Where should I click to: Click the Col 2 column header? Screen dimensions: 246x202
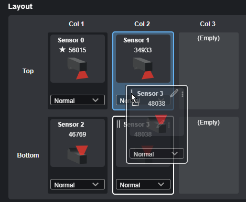pyautogui.click(x=142, y=24)
